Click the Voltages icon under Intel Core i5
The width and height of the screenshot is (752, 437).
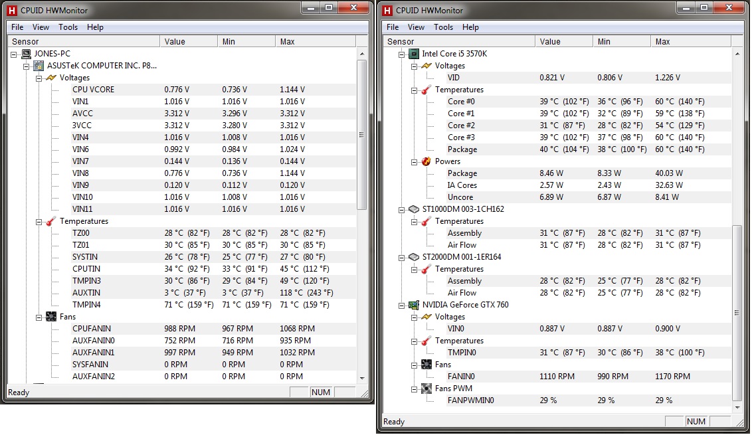click(426, 66)
